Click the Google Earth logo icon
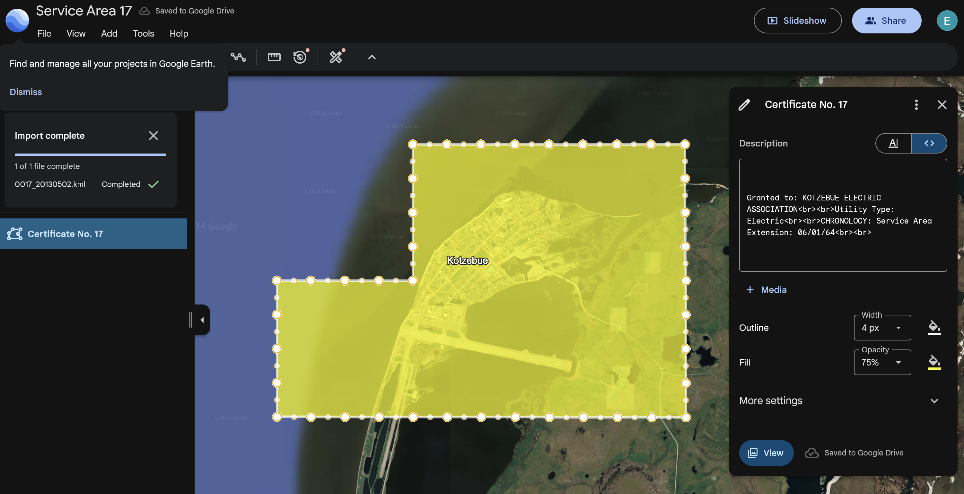The height and width of the screenshot is (494, 964). pyautogui.click(x=17, y=20)
